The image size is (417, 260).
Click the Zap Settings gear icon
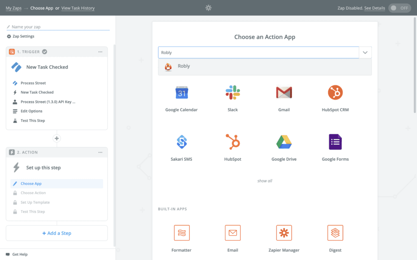pos(9,36)
